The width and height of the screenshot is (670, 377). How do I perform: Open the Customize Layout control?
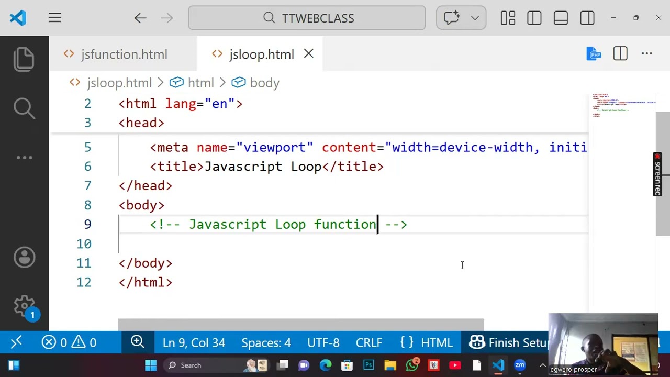508,18
